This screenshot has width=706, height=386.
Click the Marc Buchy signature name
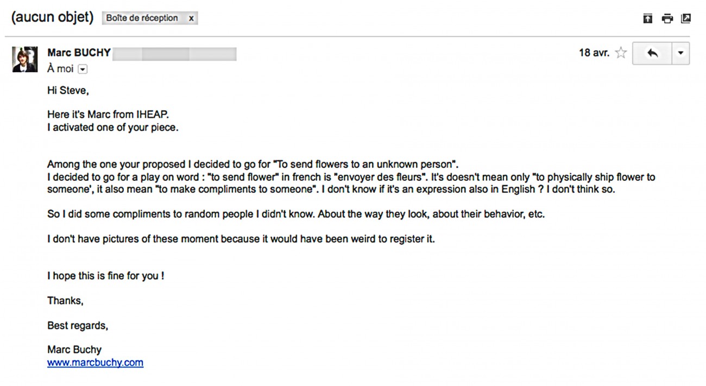pos(74,350)
